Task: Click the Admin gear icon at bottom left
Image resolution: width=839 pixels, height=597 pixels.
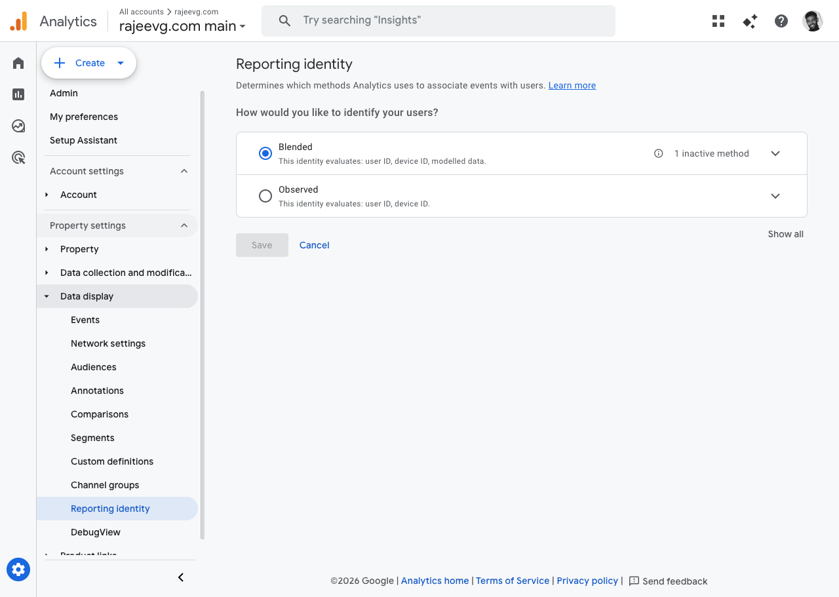Action: (18, 569)
